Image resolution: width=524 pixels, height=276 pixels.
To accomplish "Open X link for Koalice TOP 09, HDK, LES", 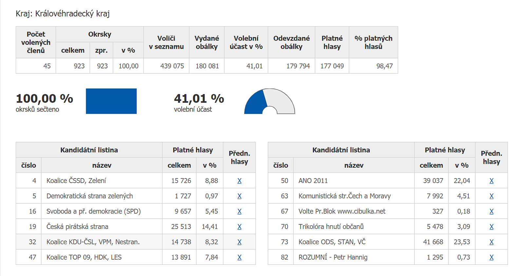I will click(239, 257).
